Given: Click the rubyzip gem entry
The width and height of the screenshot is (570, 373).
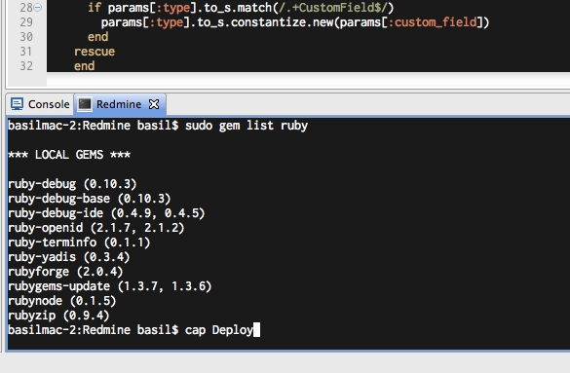Looking at the screenshot, I should [58, 316].
